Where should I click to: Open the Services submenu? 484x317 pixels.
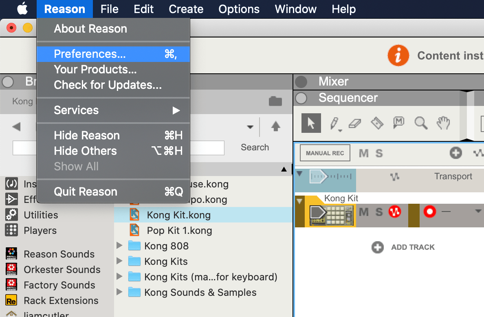113,110
